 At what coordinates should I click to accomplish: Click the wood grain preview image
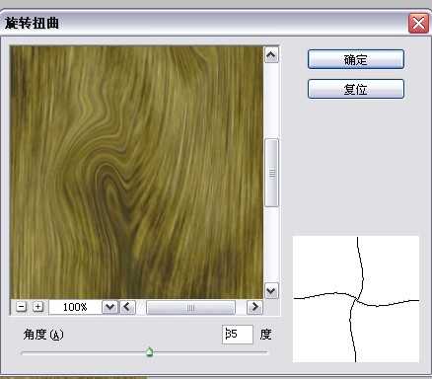point(137,173)
